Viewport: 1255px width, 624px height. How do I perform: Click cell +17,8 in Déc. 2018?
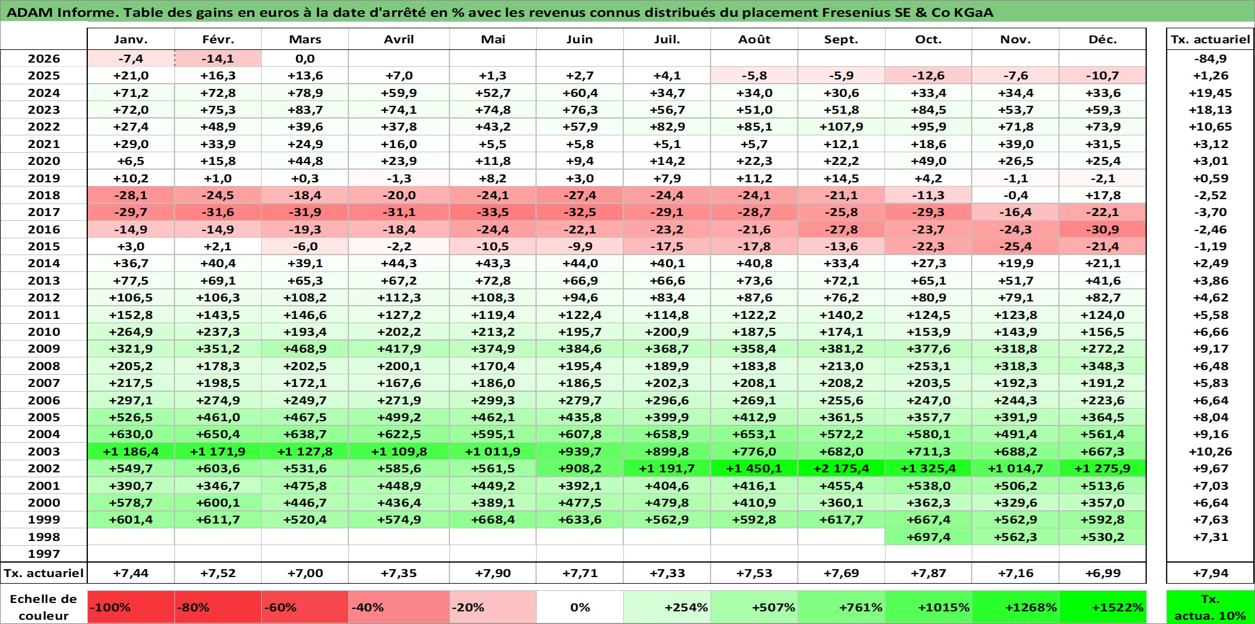tap(1103, 195)
